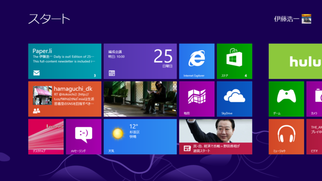322x181 pixels.
Task: Open the ゲーム (Games) Xbox tile
Action: (286, 99)
